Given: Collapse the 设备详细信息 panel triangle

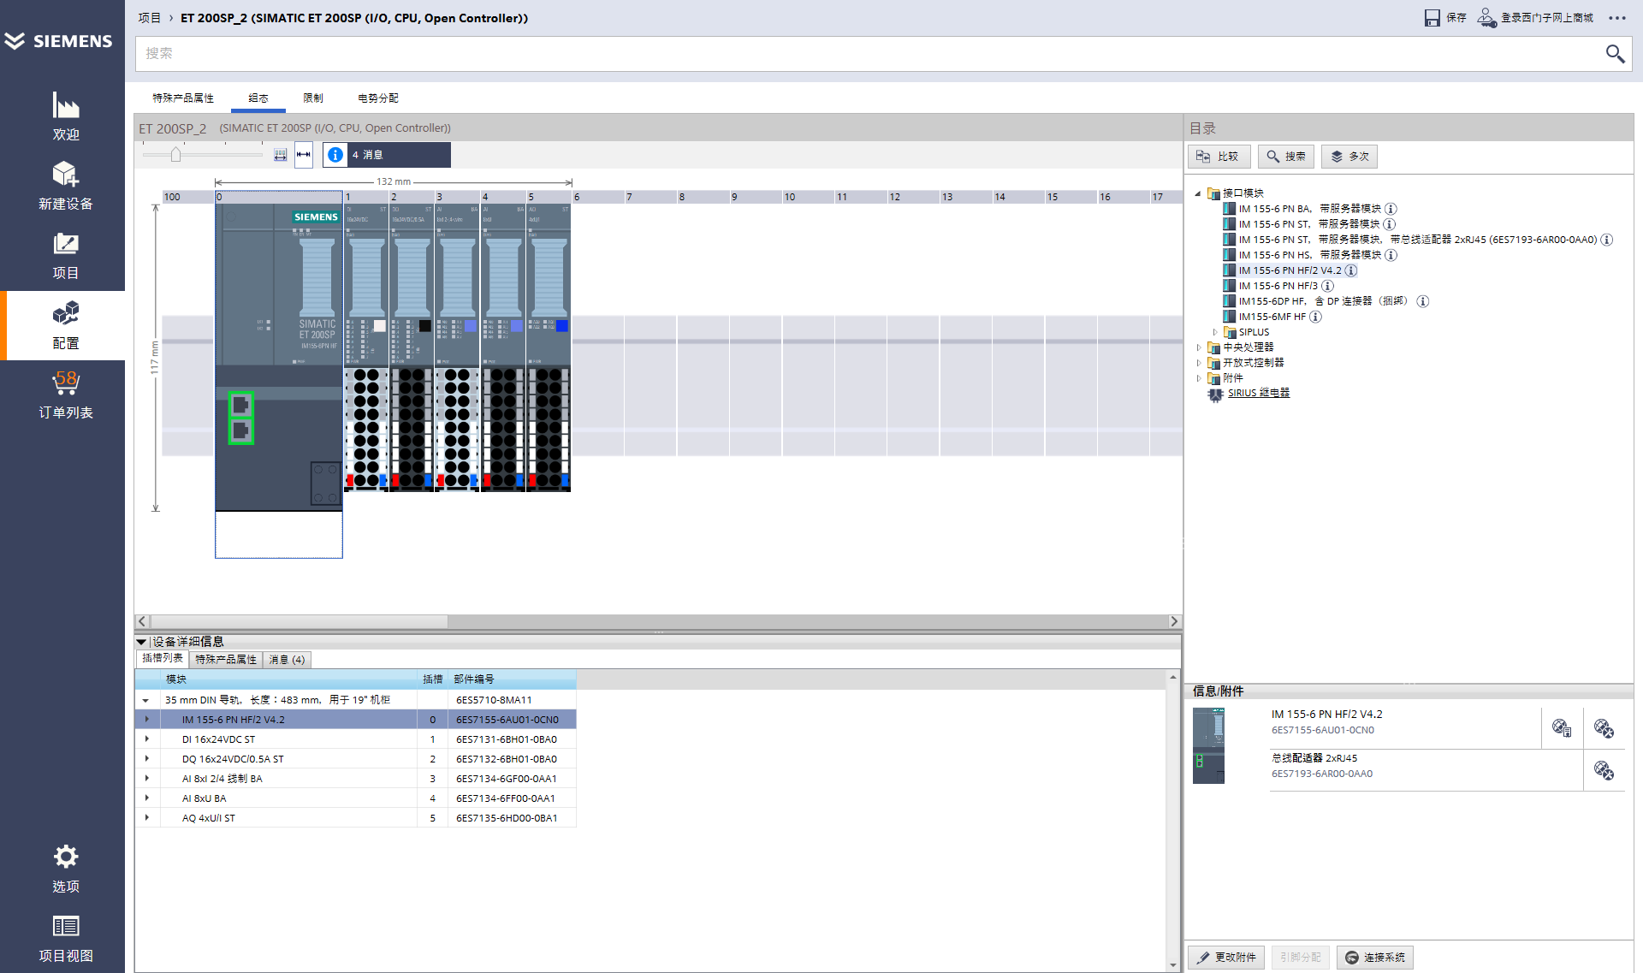Looking at the screenshot, I should pos(141,642).
